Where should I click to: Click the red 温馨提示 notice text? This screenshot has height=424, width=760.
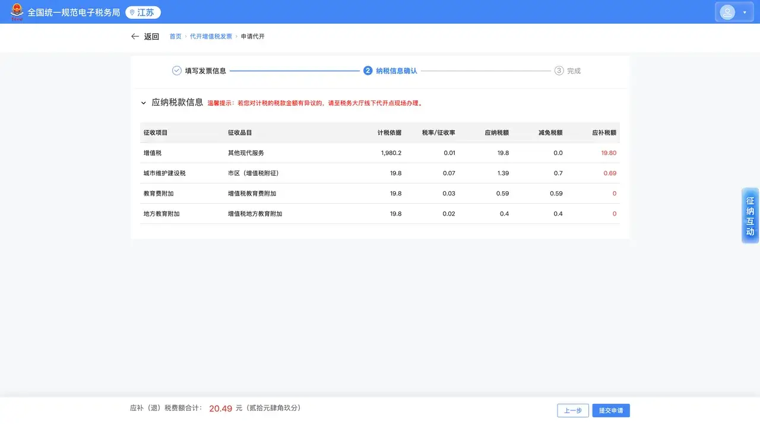(x=315, y=103)
